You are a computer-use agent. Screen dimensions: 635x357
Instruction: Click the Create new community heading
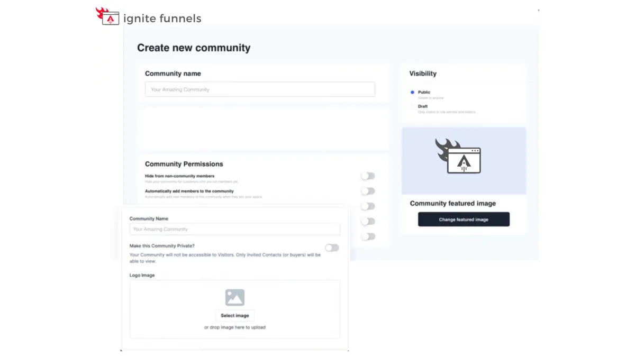tap(194, 48)
